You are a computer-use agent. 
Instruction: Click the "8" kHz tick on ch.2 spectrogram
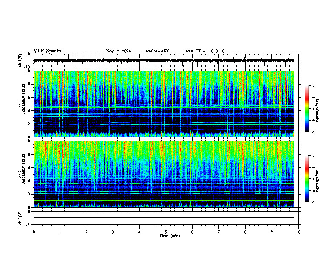tap(29, 155)
